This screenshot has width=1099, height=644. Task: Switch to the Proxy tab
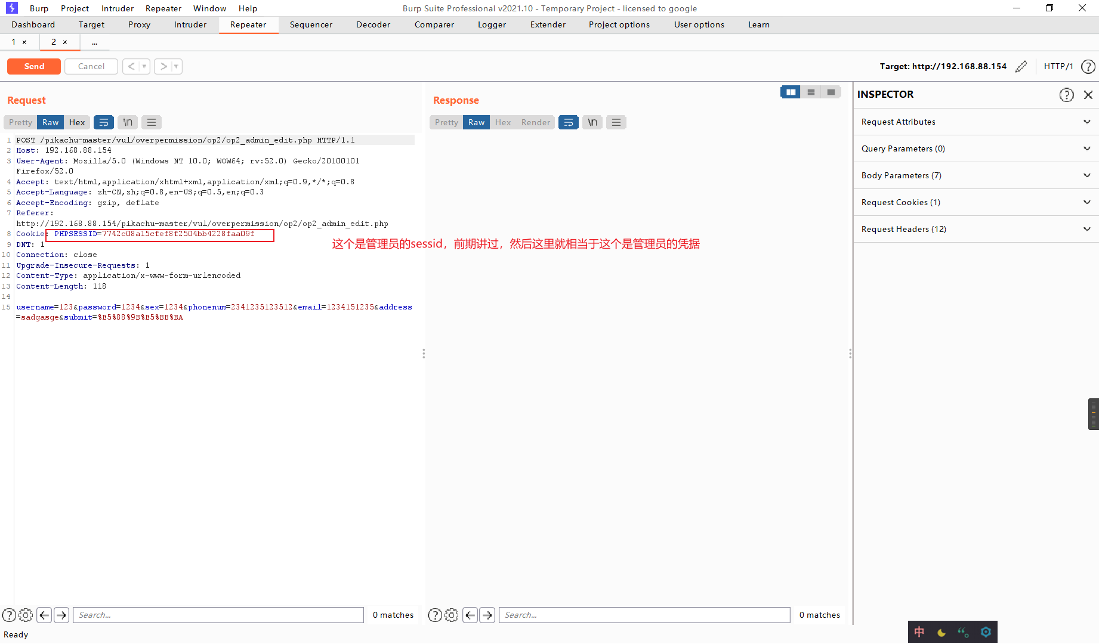139,24
